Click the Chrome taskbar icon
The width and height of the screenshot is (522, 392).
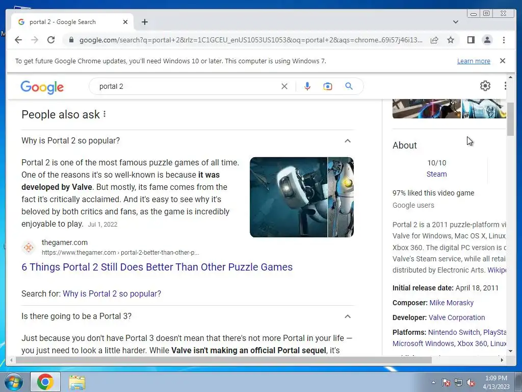point(45,382)
